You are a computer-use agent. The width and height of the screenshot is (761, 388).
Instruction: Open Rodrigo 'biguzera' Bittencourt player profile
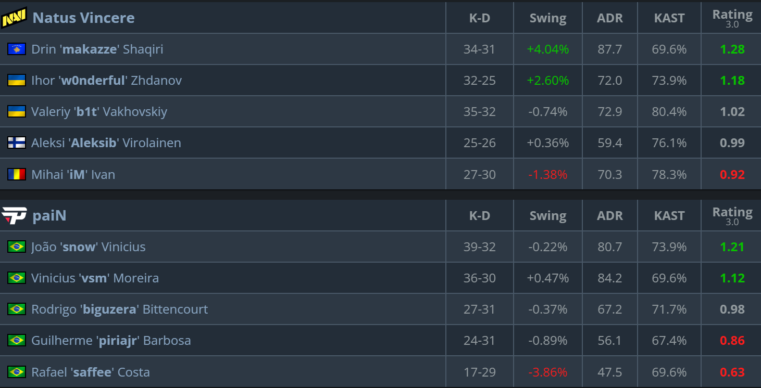pos(119,309)
